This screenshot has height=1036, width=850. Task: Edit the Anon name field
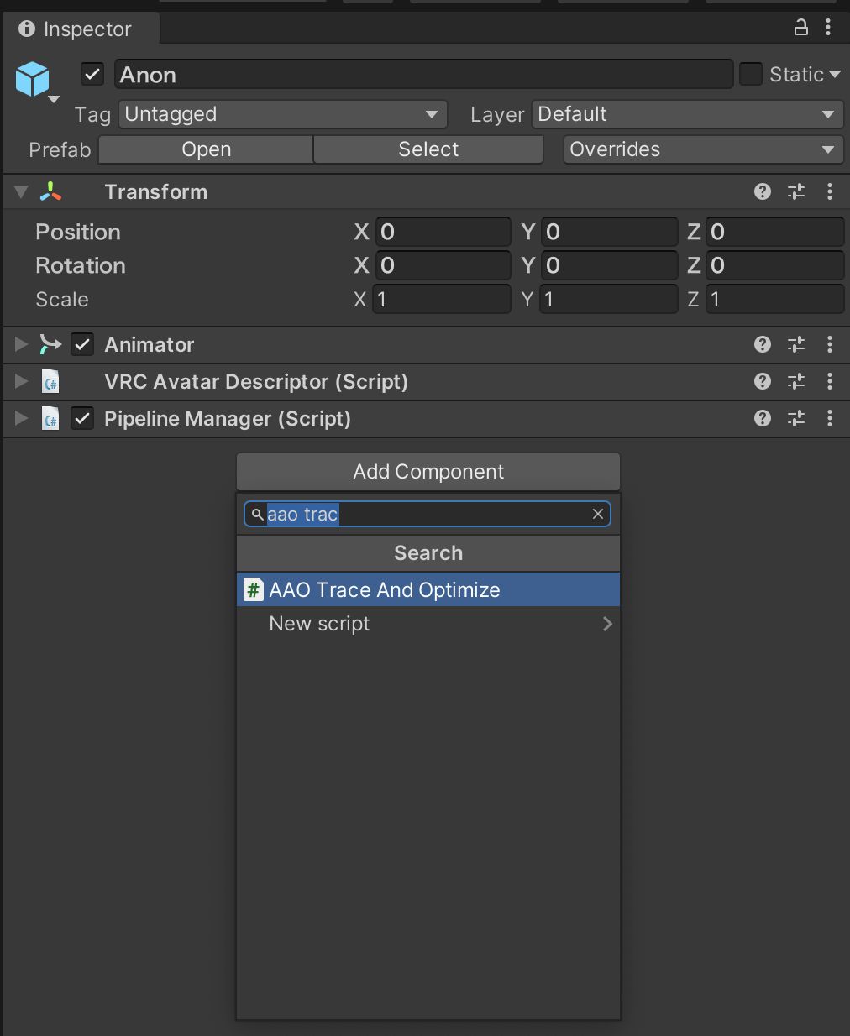click(424, 74)
